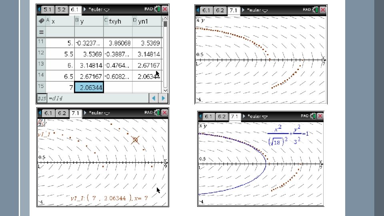Screen dimensions: 384x216
Task: Select cell C14 showing -0.6082...
Action: pyautogui.click(x=118, y=76)
